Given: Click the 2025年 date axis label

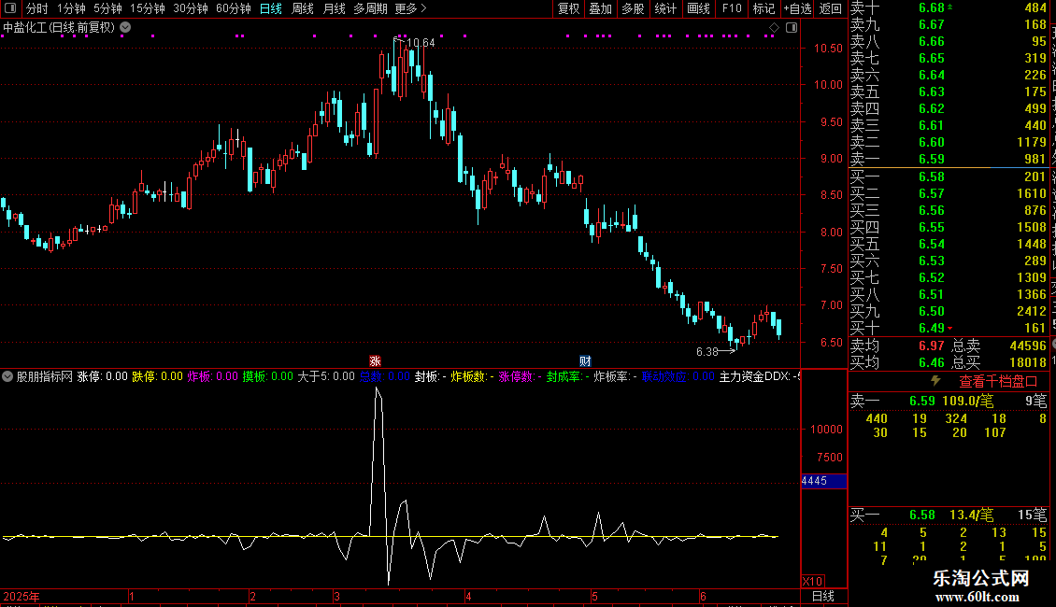Looking at the screenshot, I should pos(21,596).
